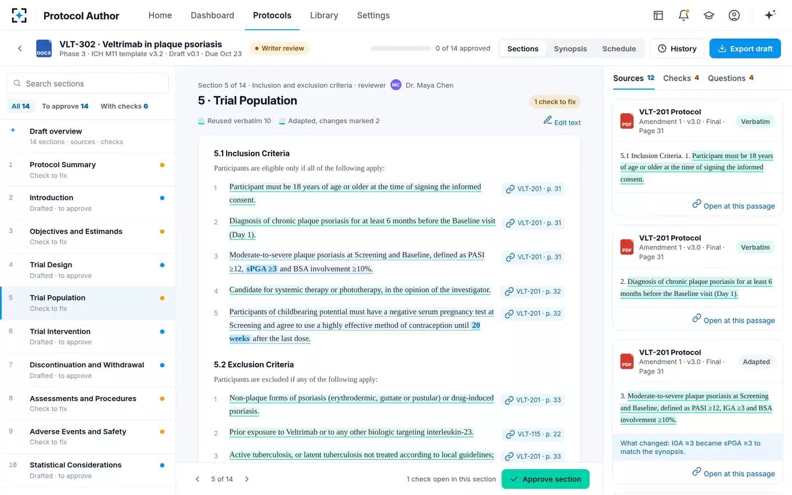The width and height of the screenshot is (792, 495).
Task: Click Edit text link
Action: (562, 122)
